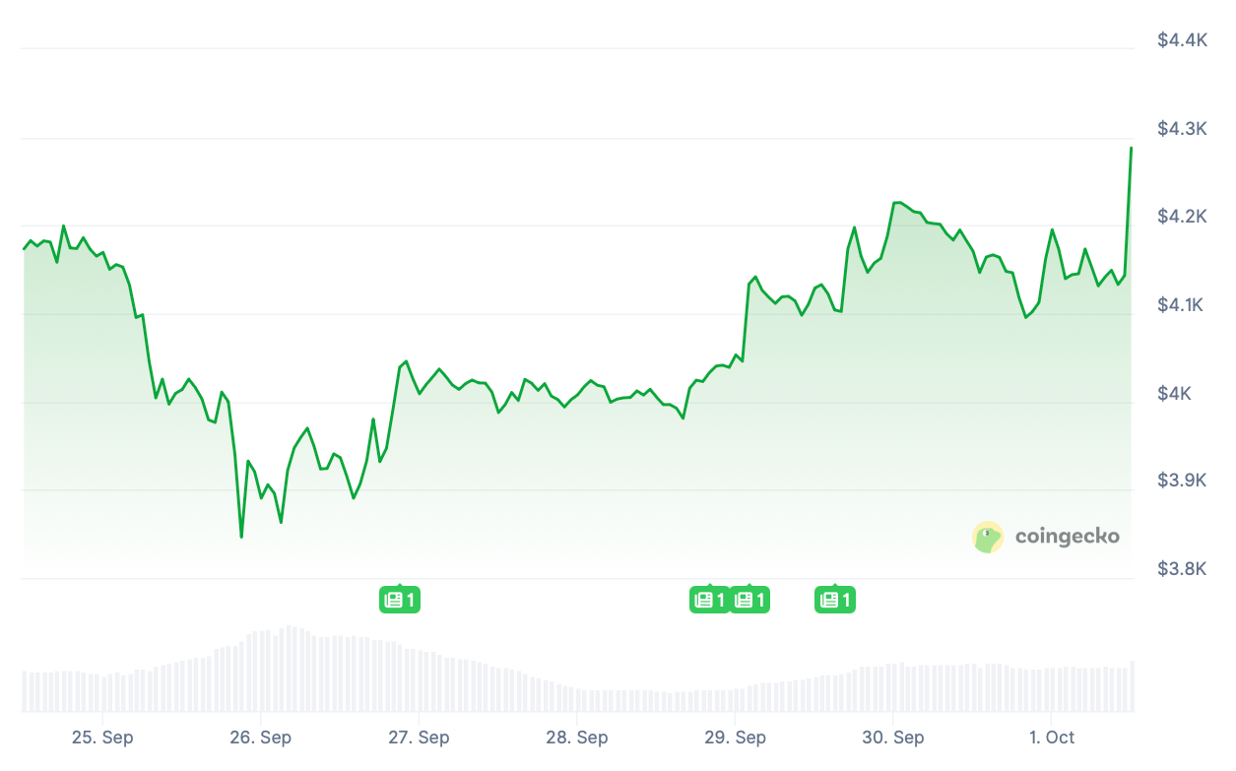Click the $3.8K price axis label

(x=1180, y=568)
